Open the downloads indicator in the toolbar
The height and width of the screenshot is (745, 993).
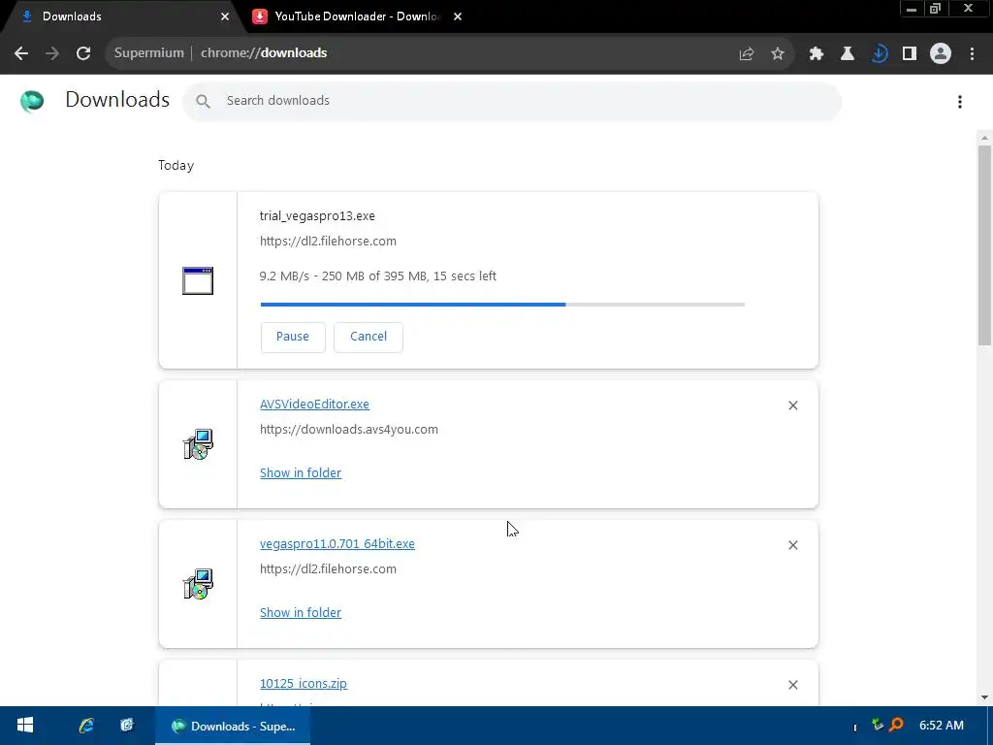click(879, 54)
